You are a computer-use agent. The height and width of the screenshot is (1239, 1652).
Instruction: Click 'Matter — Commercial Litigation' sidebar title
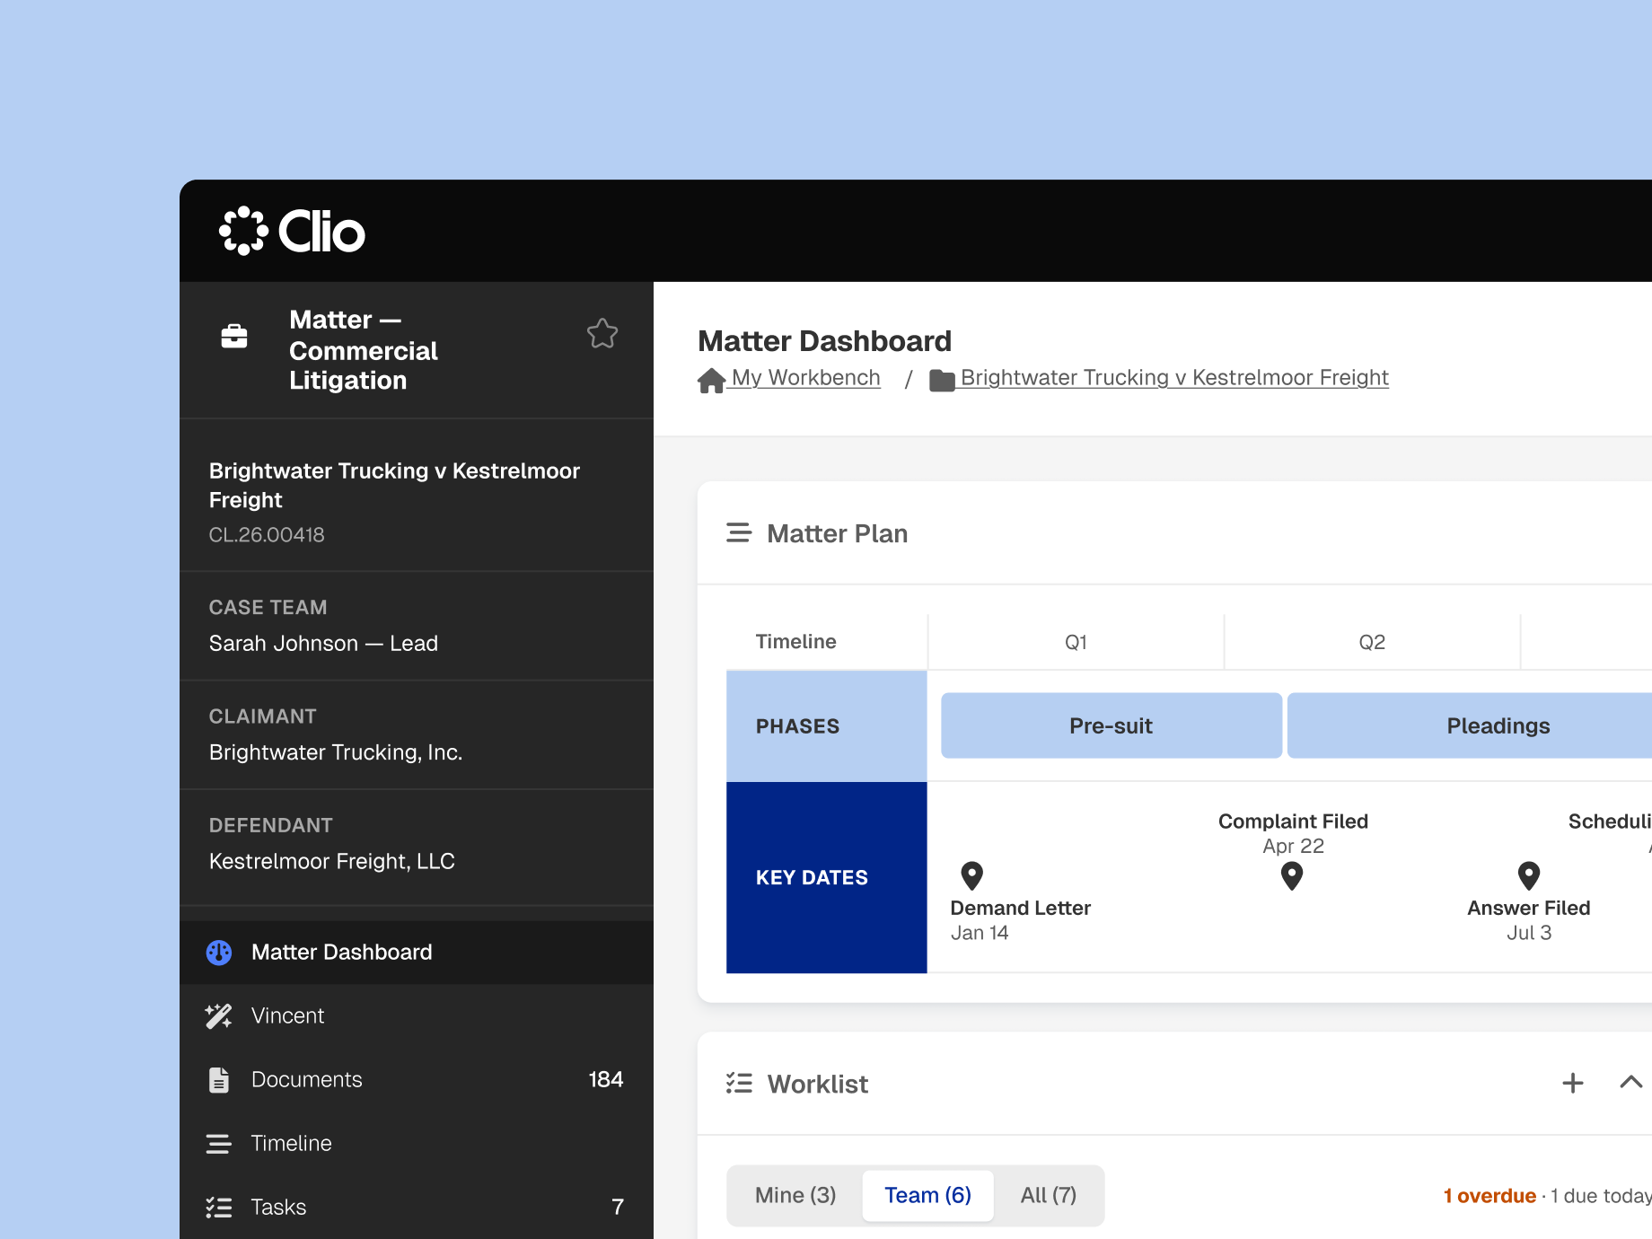click(364, 350)
